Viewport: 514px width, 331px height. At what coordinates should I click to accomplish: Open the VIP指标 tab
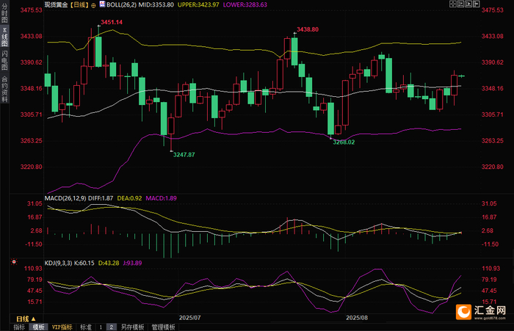[x=62, y=327]
